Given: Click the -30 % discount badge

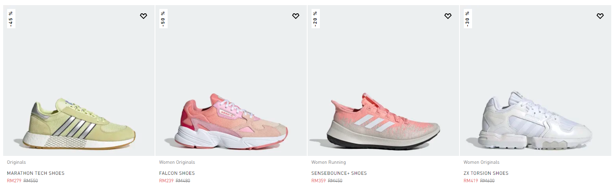Looking at the screenshot, I should [467, 19].
